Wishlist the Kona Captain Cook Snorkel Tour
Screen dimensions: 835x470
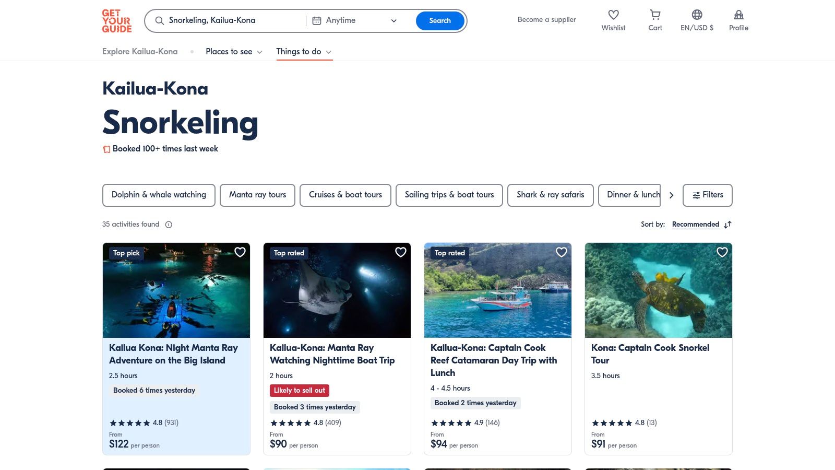(x=722, y=252)
